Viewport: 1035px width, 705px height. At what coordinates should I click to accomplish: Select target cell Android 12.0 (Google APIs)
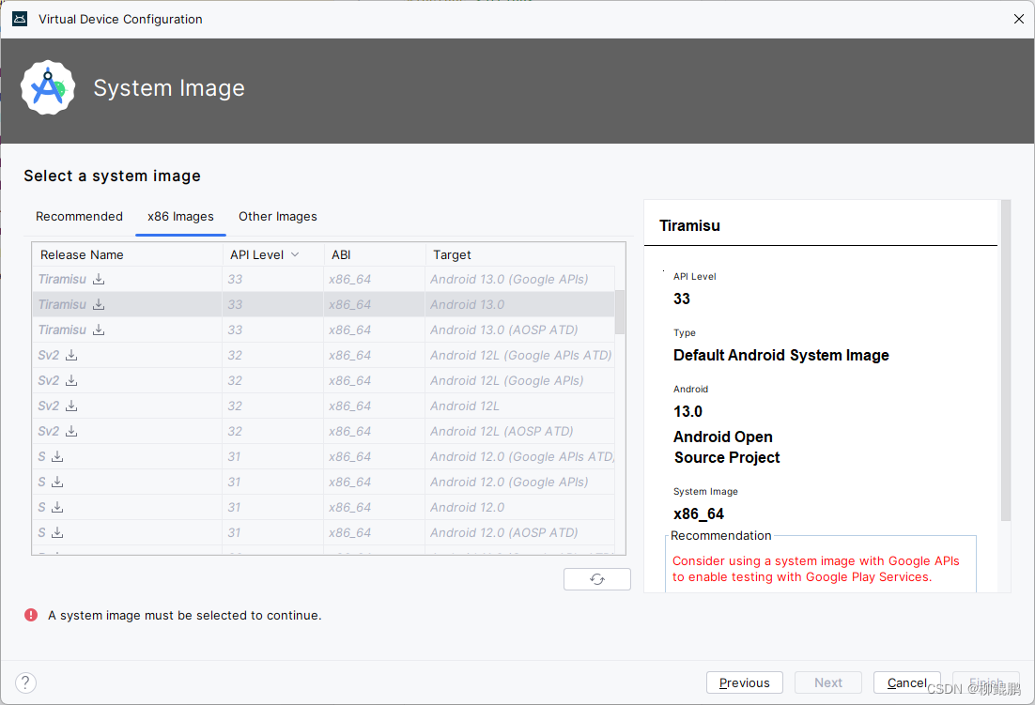click(x=520, y=483)
